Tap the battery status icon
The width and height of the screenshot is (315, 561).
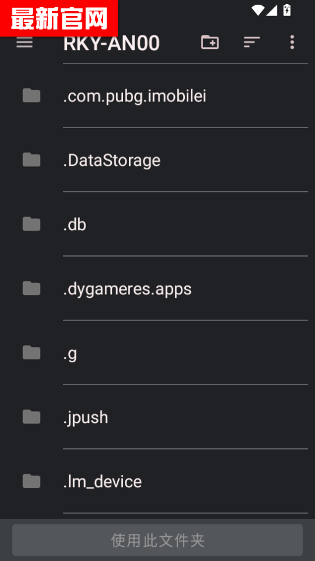287,10
